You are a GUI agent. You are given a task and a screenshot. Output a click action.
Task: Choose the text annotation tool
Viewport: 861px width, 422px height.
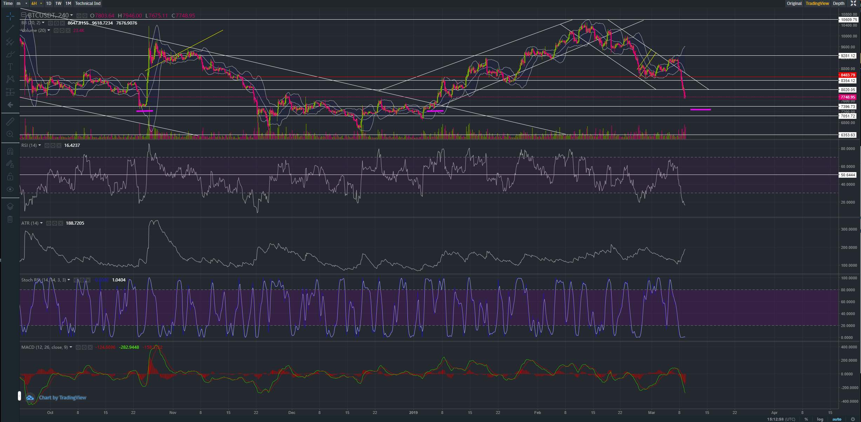[10, 67]
